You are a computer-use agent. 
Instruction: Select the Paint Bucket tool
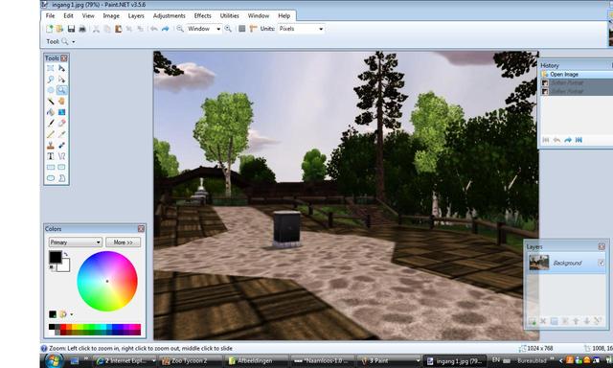pos(51,112)
